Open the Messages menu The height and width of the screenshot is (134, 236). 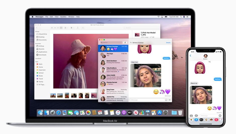39,17
